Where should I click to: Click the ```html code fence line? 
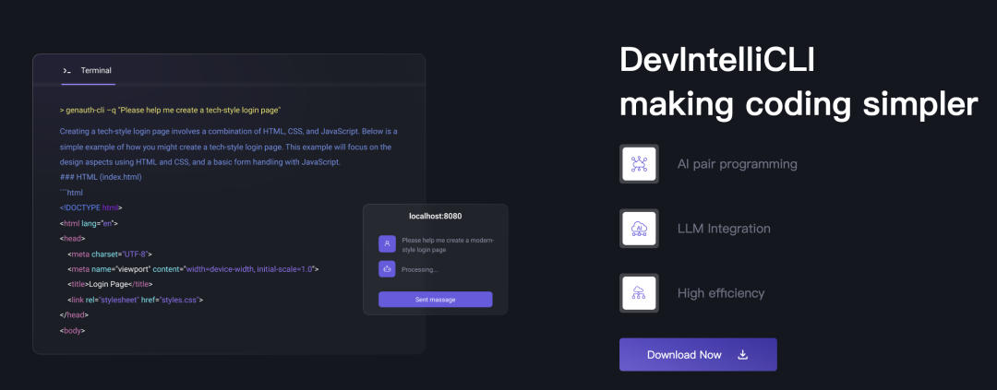pos(71,193)
